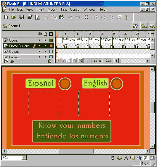Viewport: 157px width, 167px height.
Task: Click the Save disk icon in toolbar
Action: (x=22, y=17)
